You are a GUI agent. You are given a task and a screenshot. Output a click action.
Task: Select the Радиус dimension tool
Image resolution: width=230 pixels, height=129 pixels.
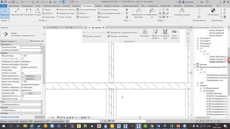46,10
